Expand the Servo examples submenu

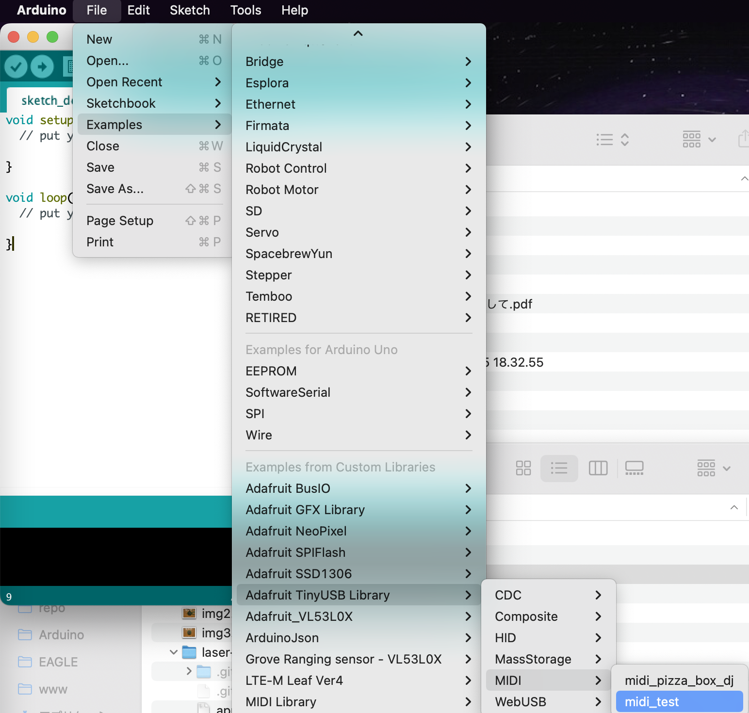click(x=359, y=232)
